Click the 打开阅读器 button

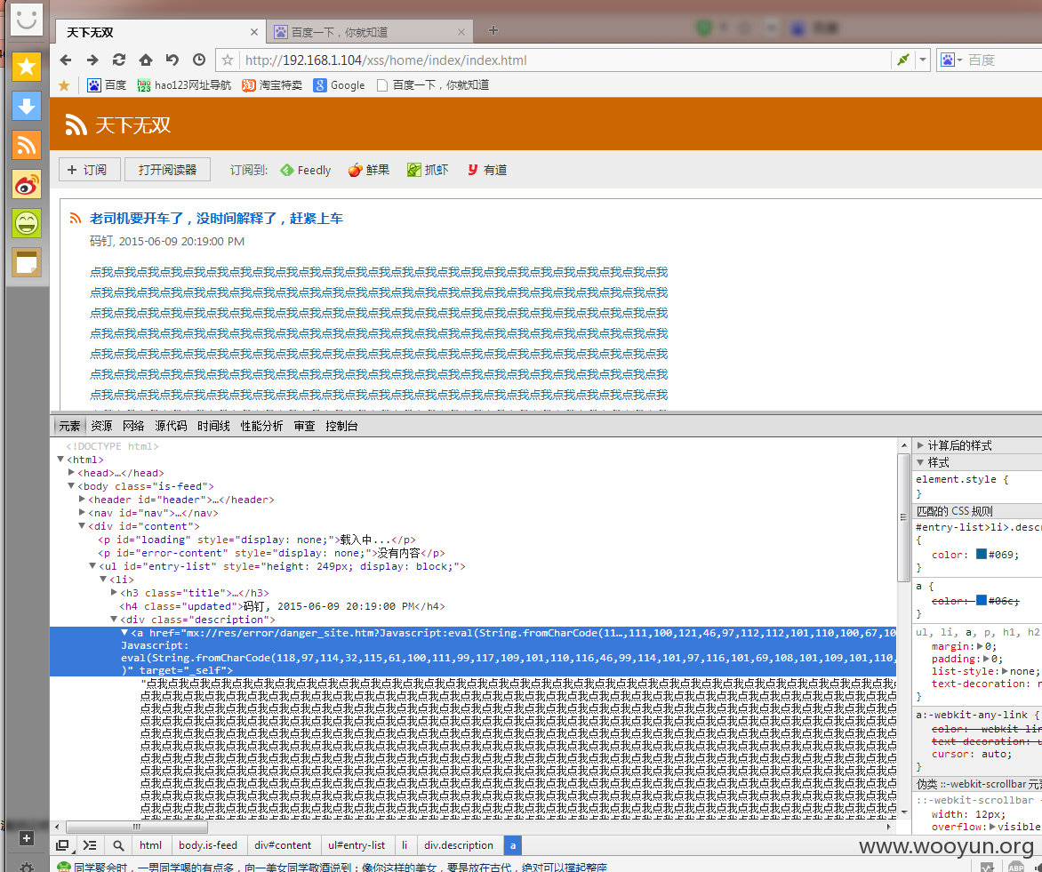(167, 170)
